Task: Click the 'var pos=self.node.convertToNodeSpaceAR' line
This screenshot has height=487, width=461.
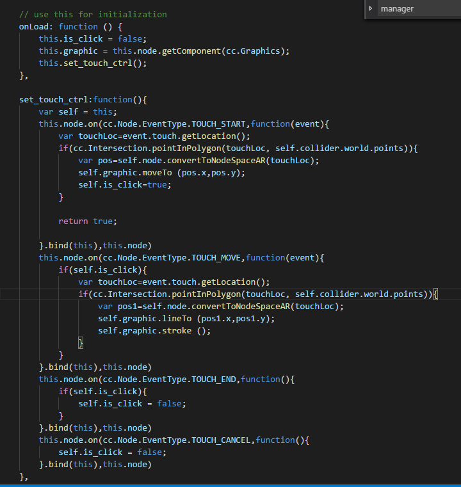Action: point(198,161)
